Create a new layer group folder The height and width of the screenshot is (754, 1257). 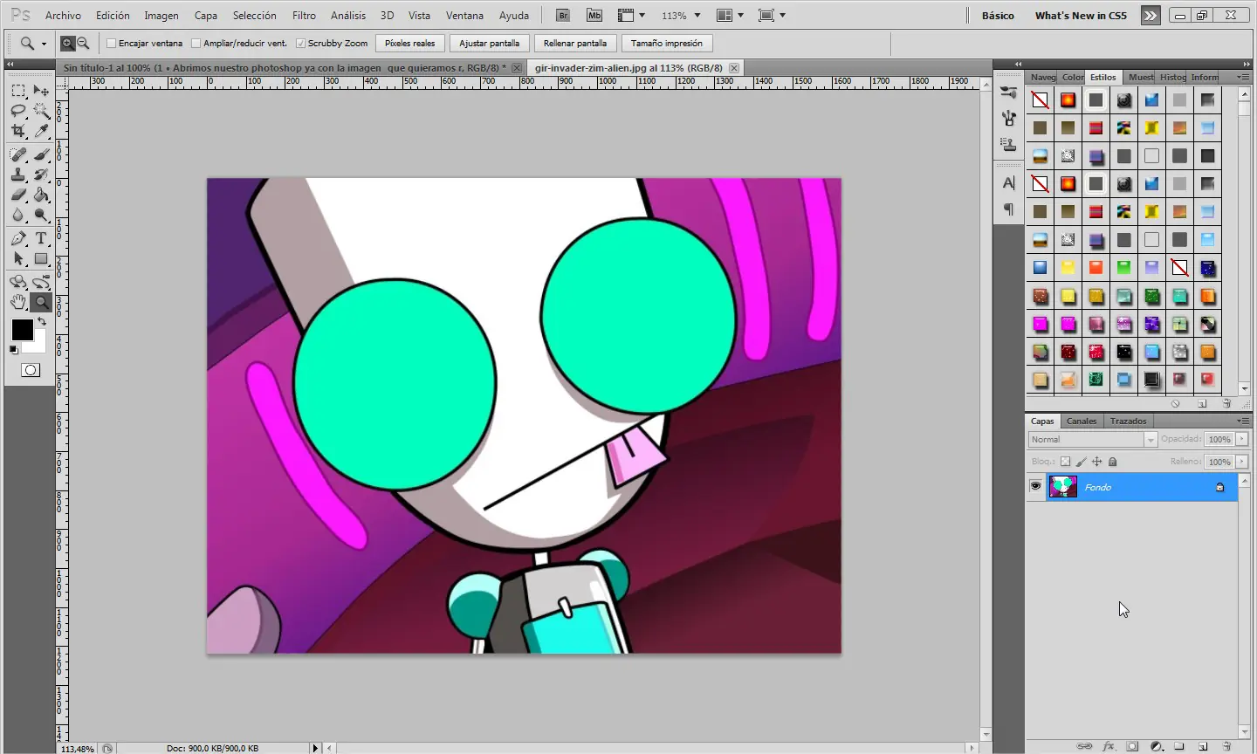[x=1179, y=746]
